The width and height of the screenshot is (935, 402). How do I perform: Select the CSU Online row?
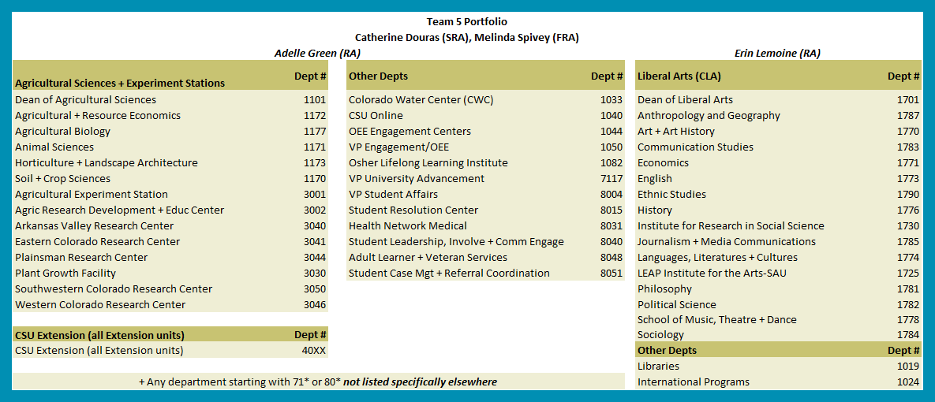[376, 116]
